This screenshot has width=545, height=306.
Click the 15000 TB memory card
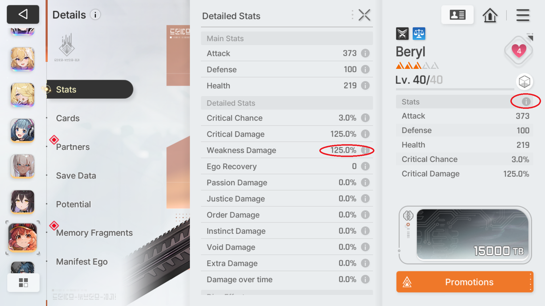tap(472, 235)
